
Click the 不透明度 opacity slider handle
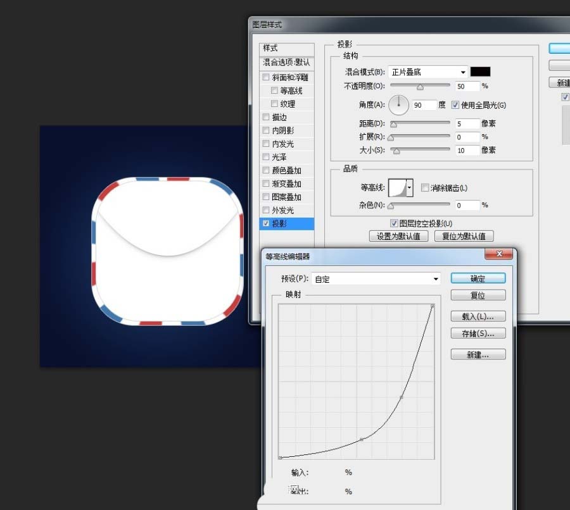pyautogui.click(x=421, y=87)
